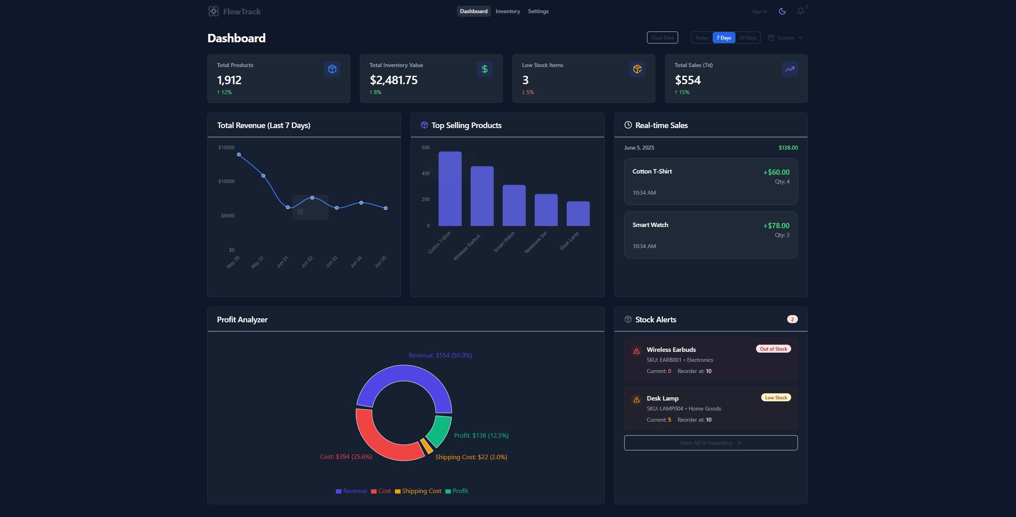Click the Revenue color swatch in the legend

(x=338, y=491)
